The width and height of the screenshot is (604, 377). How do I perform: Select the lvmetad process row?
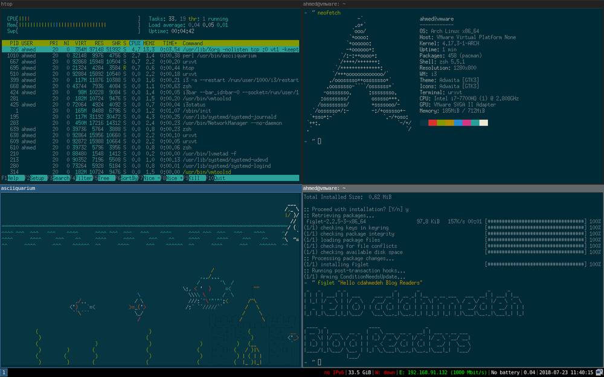click(150, 153)
